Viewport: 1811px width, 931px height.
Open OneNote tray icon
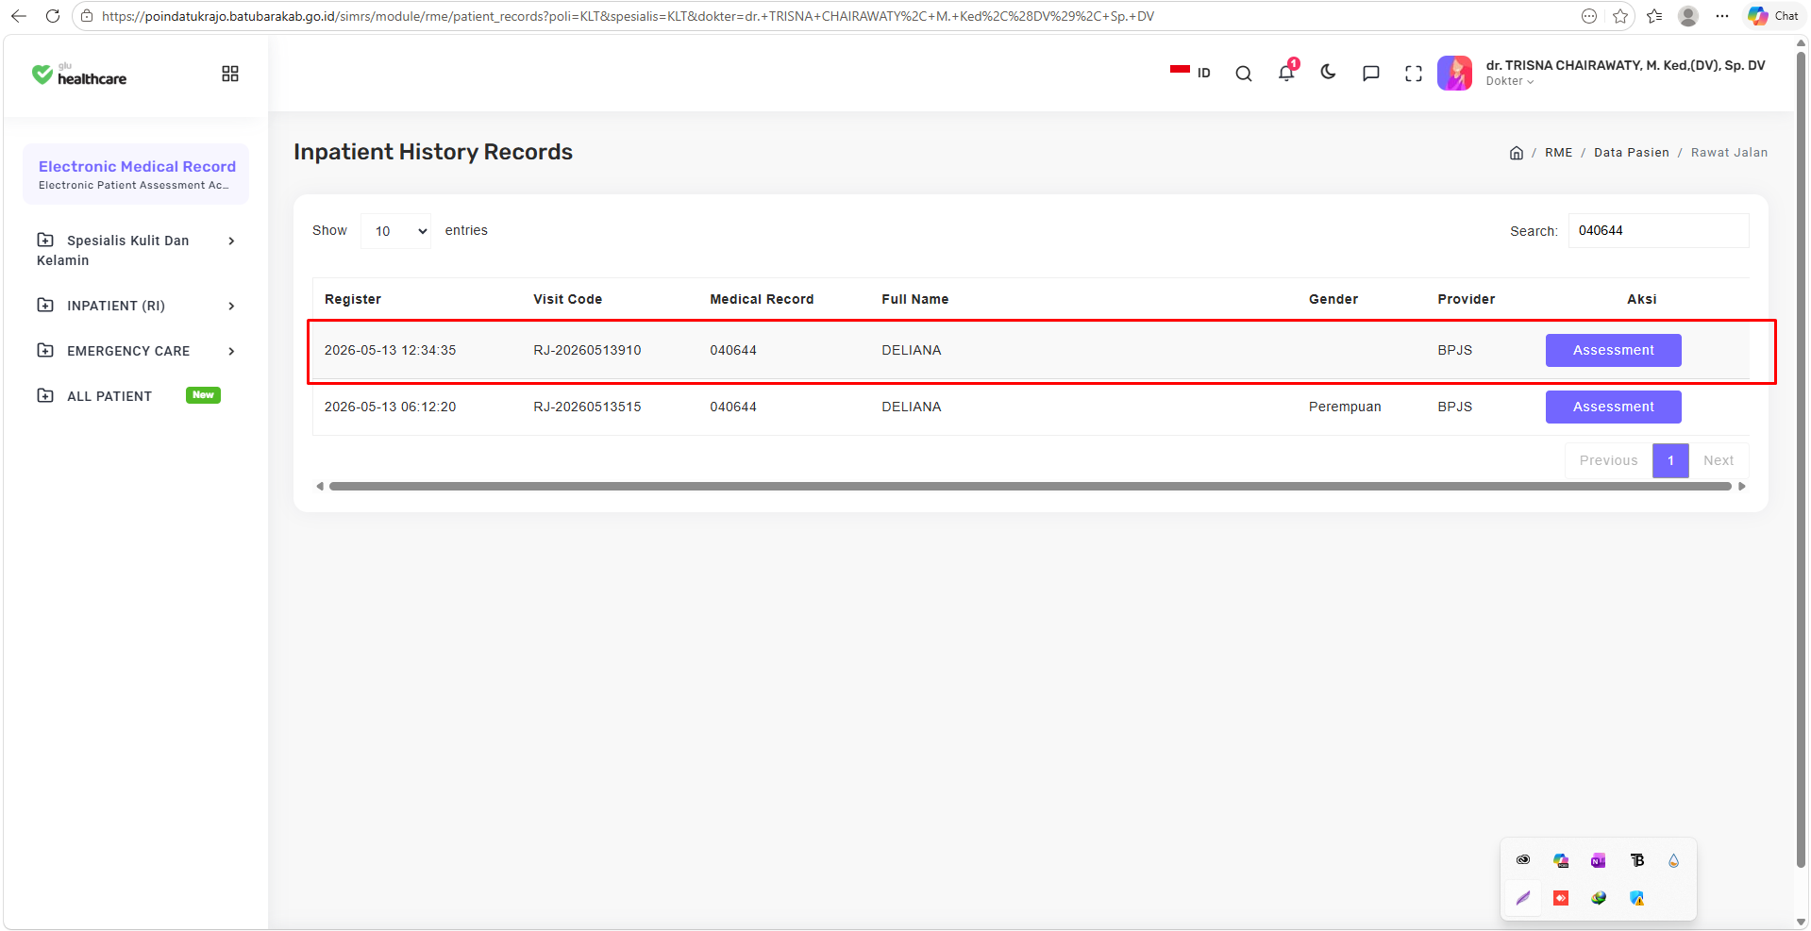[1598, 860]
